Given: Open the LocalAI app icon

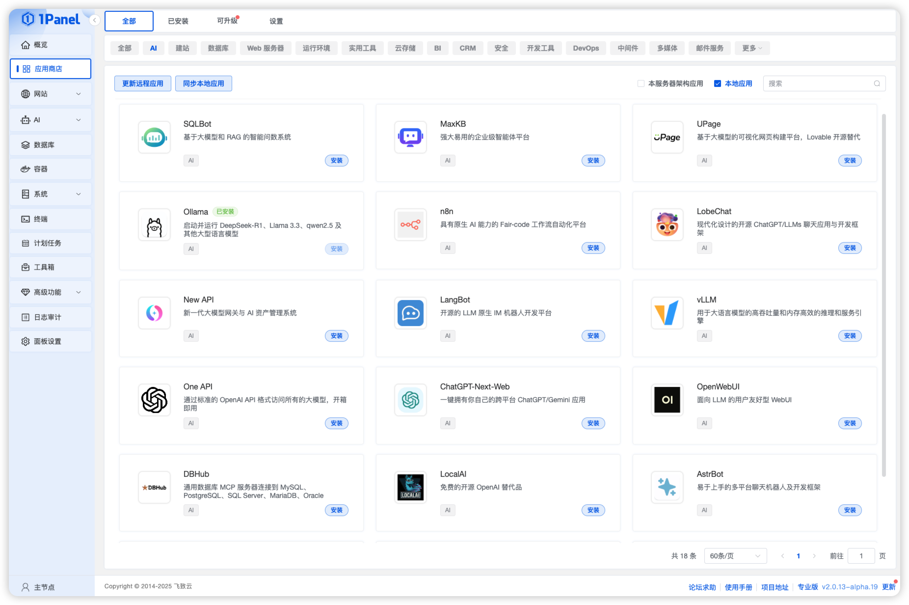Looking at the screenshot, I should coord(411,487).
